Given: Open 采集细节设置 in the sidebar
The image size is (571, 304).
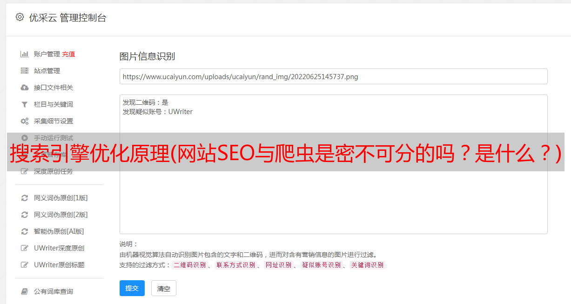Looking at the screenshot, I should [54, 121].
